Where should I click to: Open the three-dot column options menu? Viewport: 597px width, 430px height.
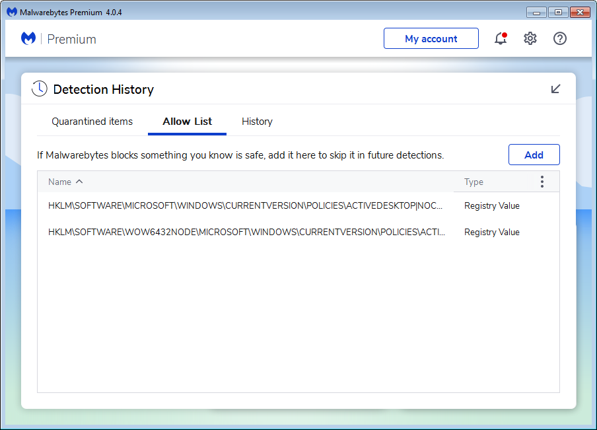click(542, 182)
